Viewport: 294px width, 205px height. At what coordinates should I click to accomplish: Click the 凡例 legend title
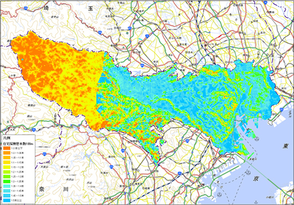click(6, 138)
